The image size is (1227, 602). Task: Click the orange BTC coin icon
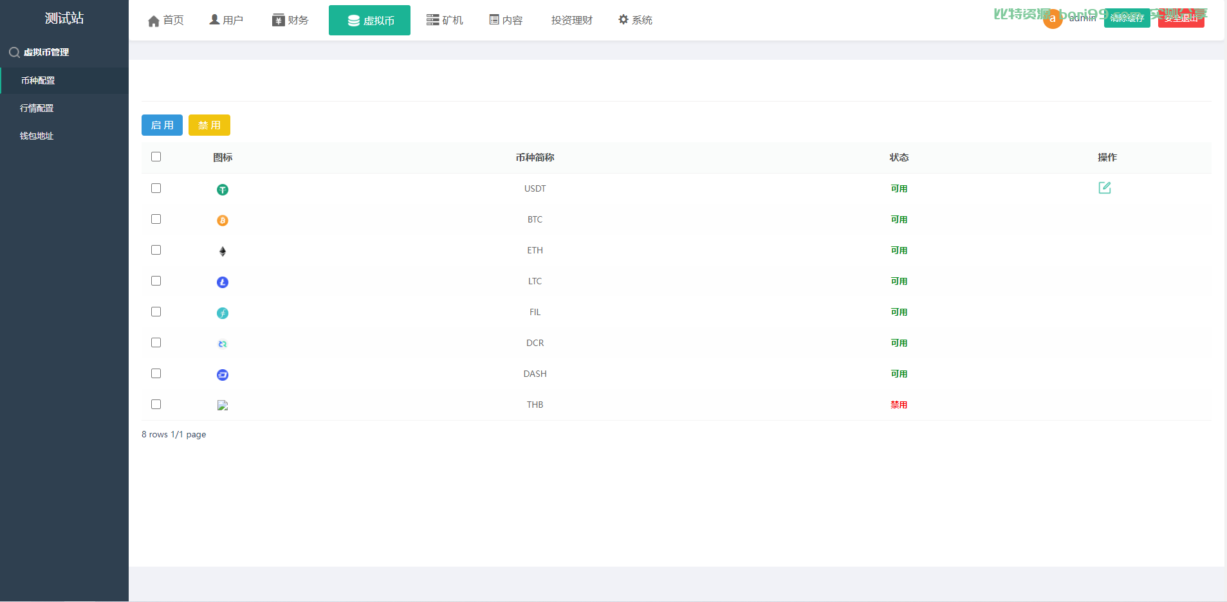223,221
